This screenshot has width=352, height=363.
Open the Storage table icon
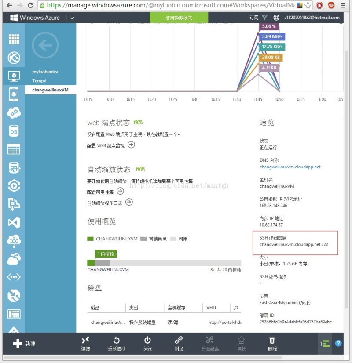pos(14,149)
